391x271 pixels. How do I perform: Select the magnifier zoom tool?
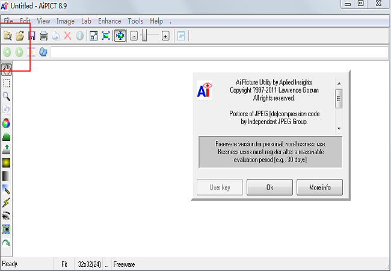[x=7, y=96]
